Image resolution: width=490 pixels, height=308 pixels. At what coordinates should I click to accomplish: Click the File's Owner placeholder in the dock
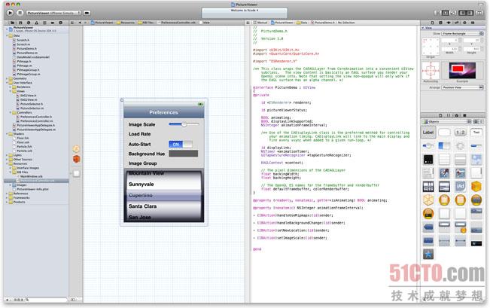(x=76, y=149)
